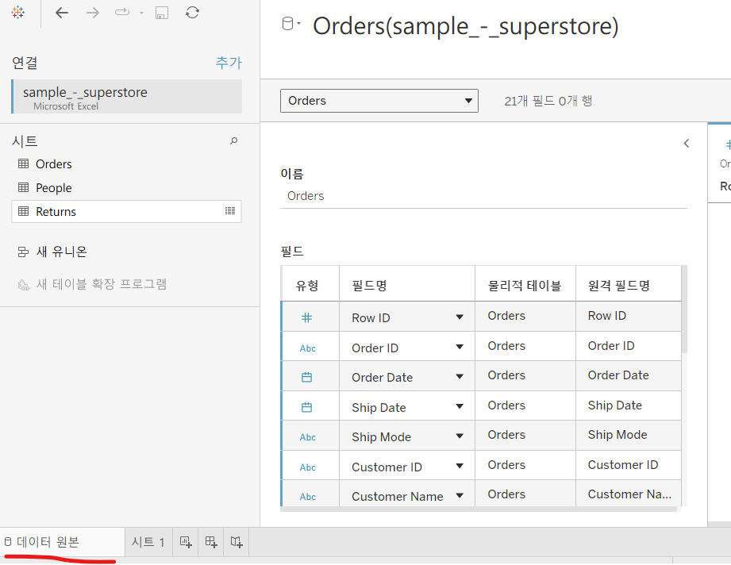Change the Order Date calendar type icon
Viewport: 731px width, 565px height.
click(x=306, y=377)
